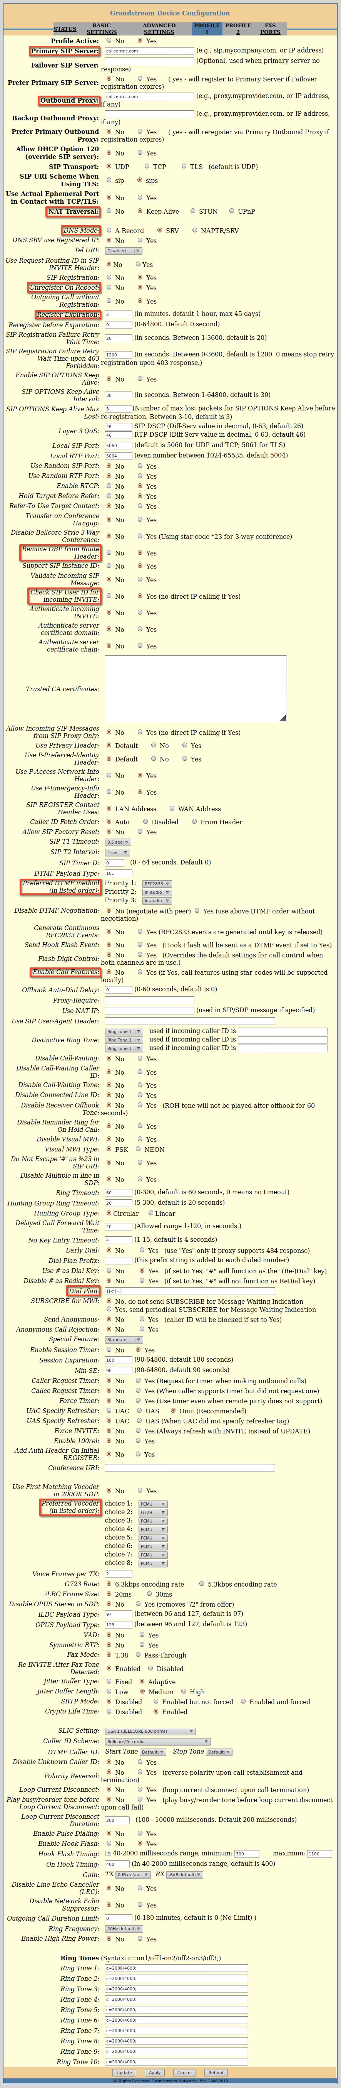
Task: Click the Update button
Action: pyautogui.click(x=124, y=2073)
